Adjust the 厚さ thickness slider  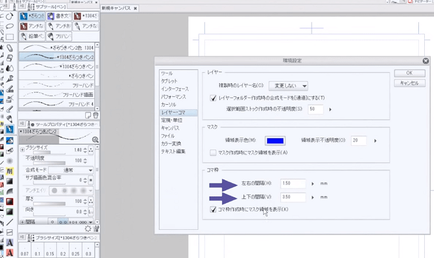(x=49, y=204)
